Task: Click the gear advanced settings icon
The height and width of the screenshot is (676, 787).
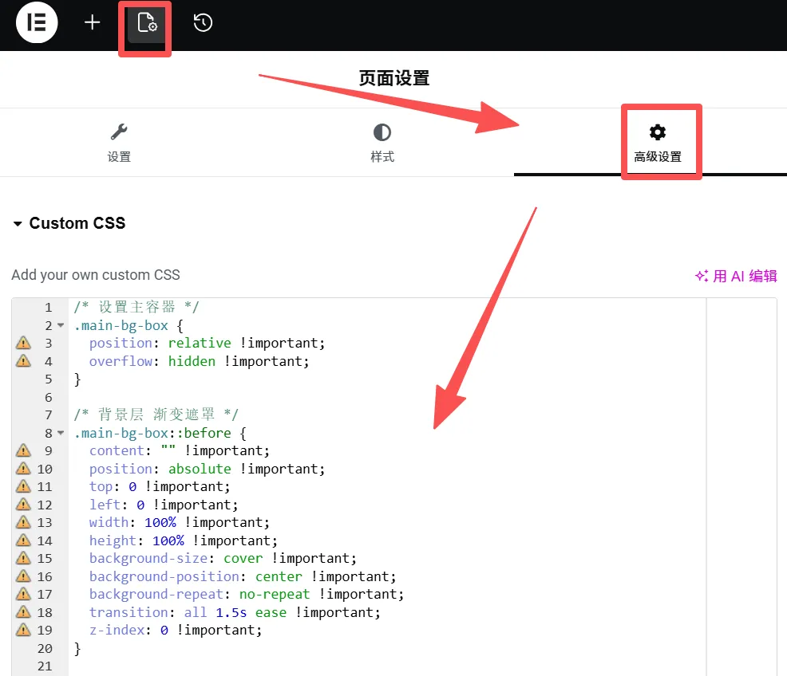Action: (658, 132)
